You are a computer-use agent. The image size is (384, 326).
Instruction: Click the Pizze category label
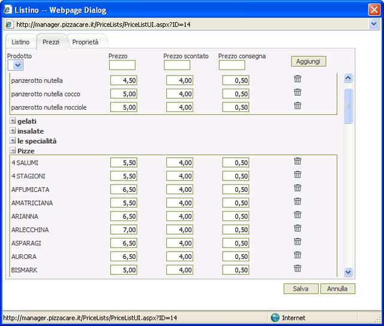click(x=26, y=151)
